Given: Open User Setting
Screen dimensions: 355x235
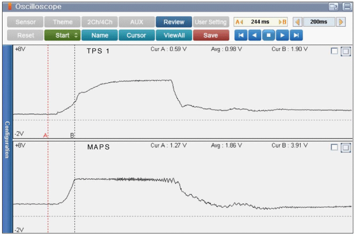Looking at the screenshot, I should click(x=211, y=22).
